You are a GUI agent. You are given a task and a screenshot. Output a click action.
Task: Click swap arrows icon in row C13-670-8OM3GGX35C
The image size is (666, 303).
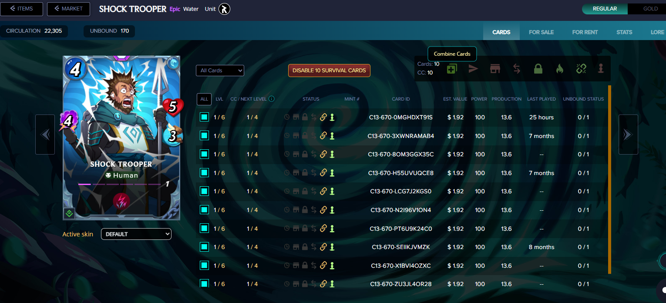[314, 154]
